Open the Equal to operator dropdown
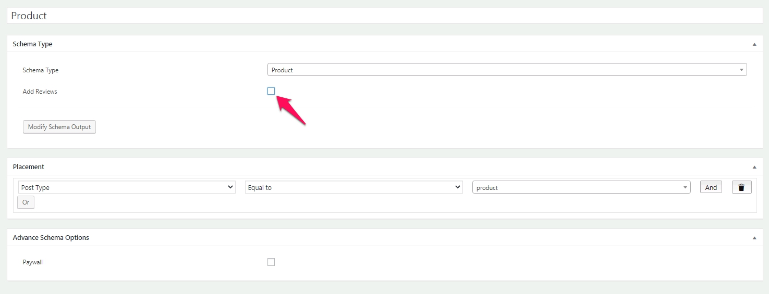769x294 pixels. pos(354,187)
